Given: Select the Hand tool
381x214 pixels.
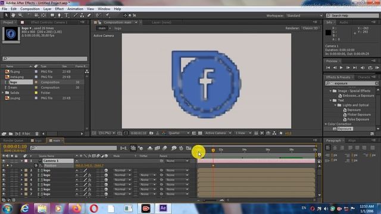Looking at the screenshot, I should point(13,15).
